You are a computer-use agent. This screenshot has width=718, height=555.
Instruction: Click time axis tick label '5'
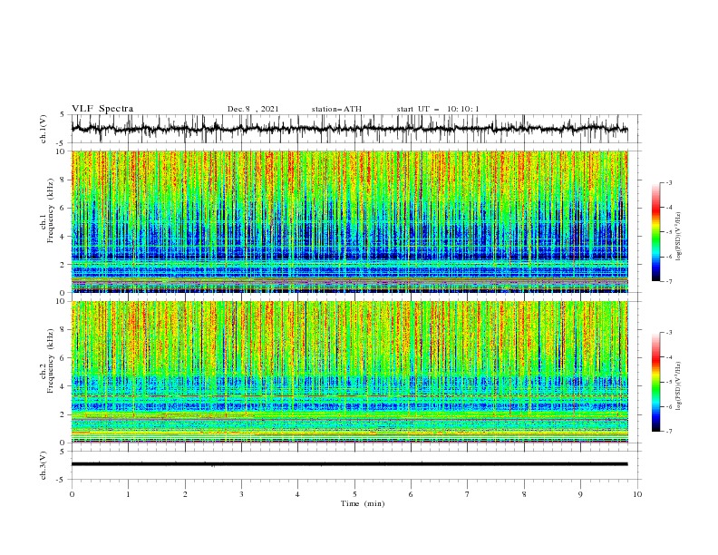point(354,494)
